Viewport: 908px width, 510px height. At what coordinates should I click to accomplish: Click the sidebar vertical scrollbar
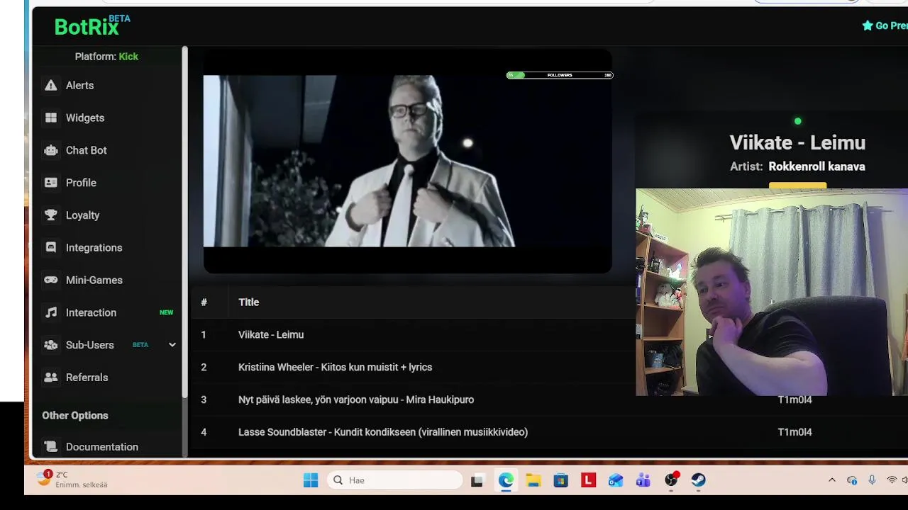coord(185,221)
